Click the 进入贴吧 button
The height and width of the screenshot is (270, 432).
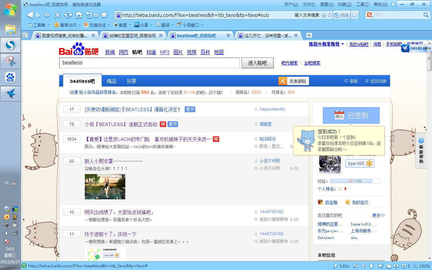click(x=257, y=63)
